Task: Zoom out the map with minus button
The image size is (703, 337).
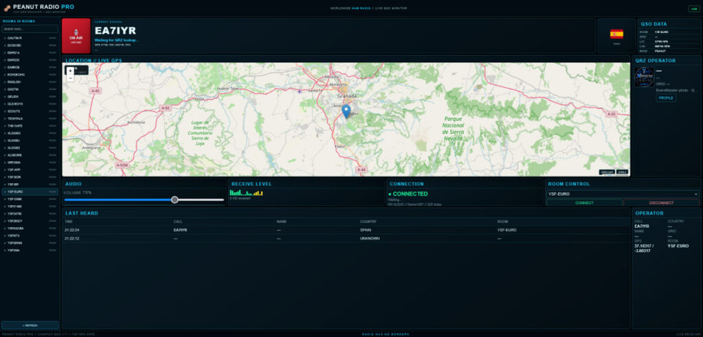Action: [71, 78]
